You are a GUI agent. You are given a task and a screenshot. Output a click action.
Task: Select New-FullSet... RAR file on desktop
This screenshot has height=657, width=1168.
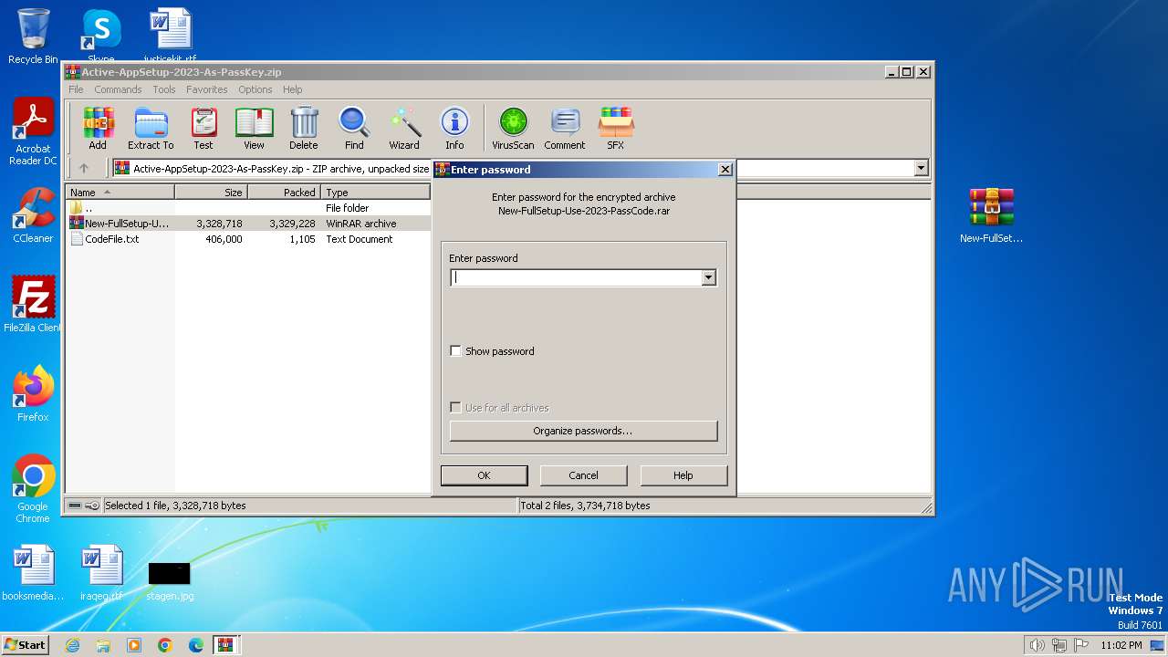click(991, 215)
